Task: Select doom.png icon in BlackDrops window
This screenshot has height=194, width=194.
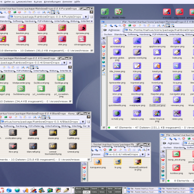Action: tap(53, 133)
